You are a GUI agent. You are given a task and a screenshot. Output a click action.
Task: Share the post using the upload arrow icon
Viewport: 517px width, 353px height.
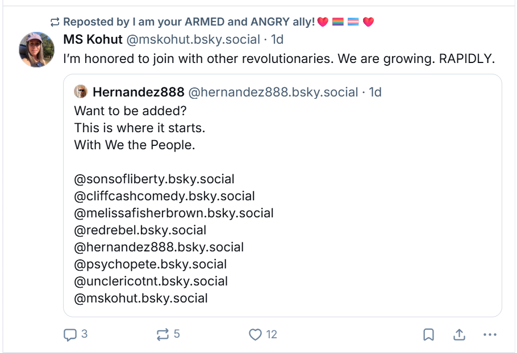click(459, 335)
